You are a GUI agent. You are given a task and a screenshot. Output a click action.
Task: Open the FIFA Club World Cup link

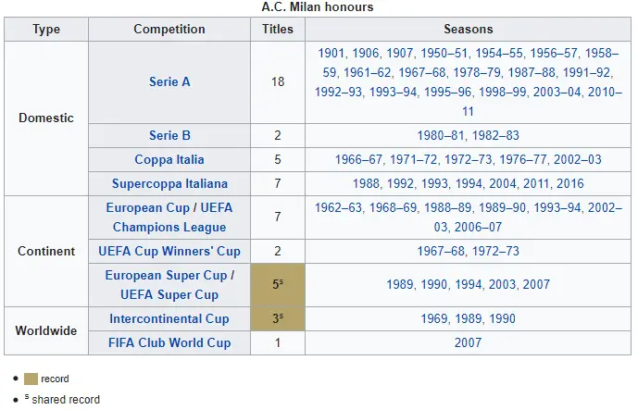tap(169, 342)
